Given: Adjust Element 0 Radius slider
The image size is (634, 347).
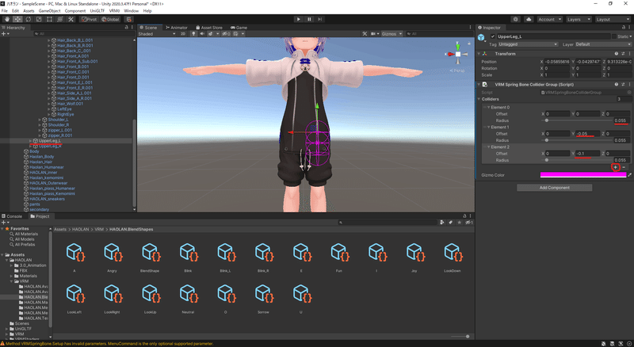Looking at the screenshot, I should (x=547, y=120).
